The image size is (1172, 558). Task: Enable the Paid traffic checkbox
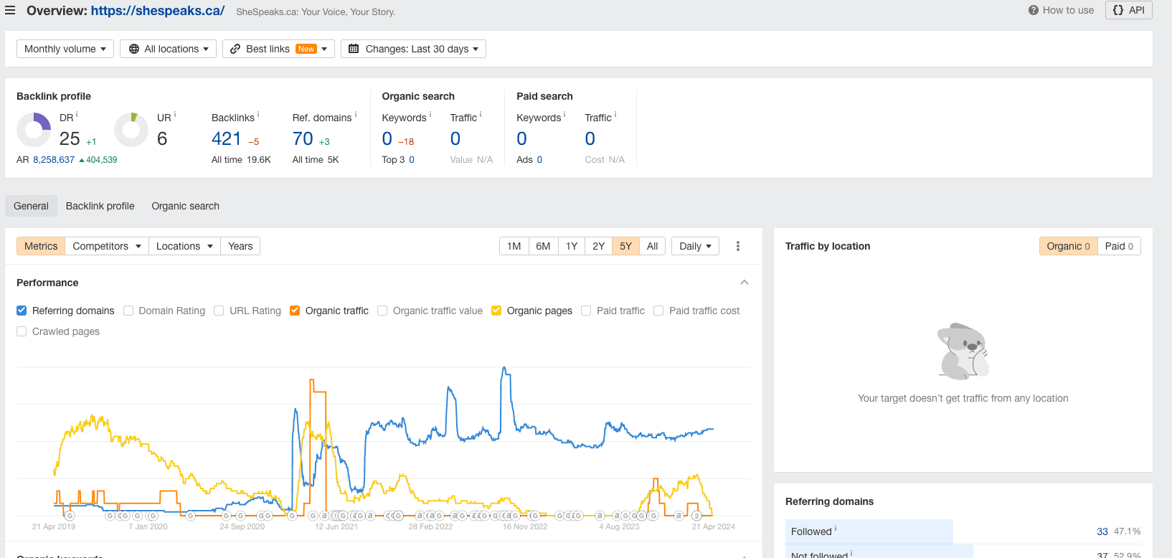click(x=586, y=311)
